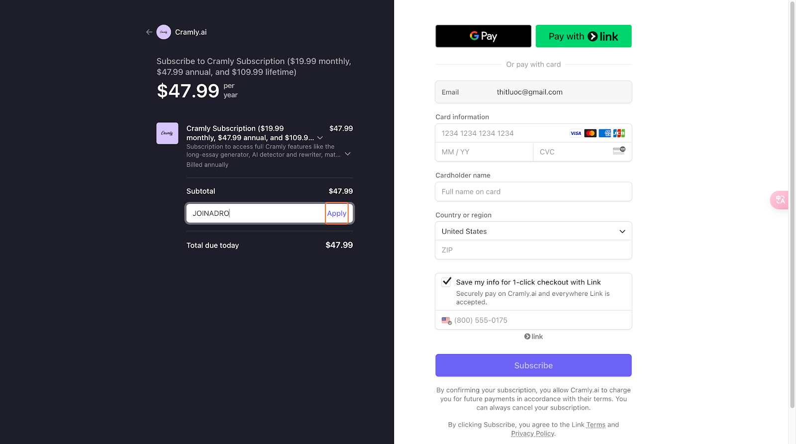Choose the Pay with Link button
The width and height of the screenshot is (796, 444).
[584, 36]
